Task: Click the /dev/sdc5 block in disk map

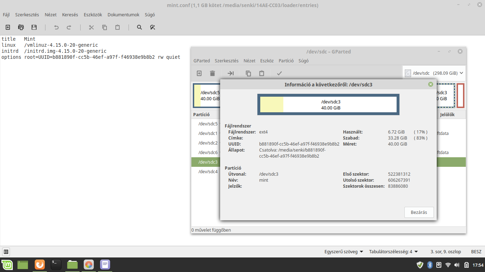Action: coord(207,96)
